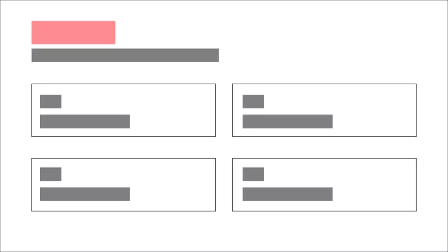The height and width of the screenshot is (252, 448).
Task: Select wide gray bar in top-left card
Action: point(85,121)
